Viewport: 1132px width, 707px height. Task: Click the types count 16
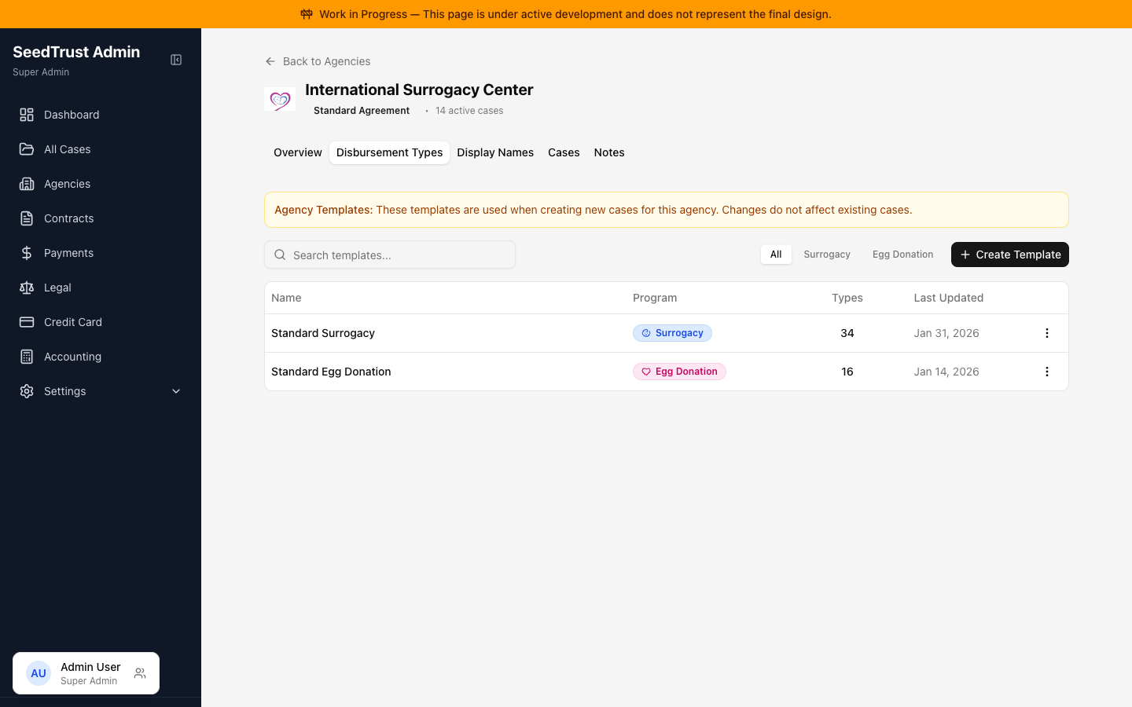[847, 372]
